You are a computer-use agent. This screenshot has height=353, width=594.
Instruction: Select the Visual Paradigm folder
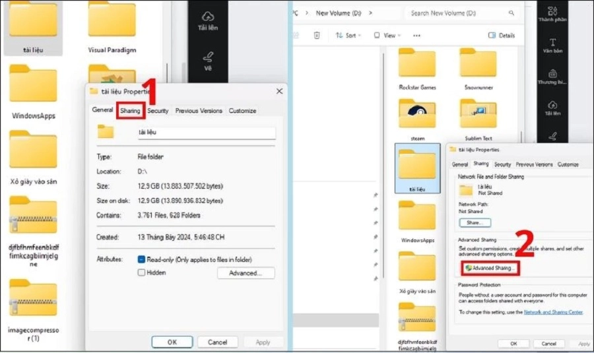[112, 23]
